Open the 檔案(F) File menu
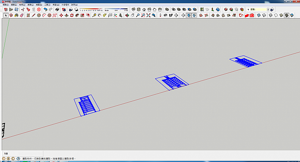 coord(5,5)
